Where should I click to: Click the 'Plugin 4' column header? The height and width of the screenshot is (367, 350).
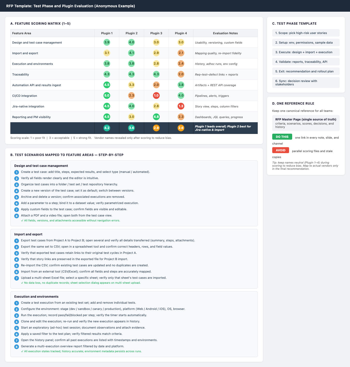point(181,33)
